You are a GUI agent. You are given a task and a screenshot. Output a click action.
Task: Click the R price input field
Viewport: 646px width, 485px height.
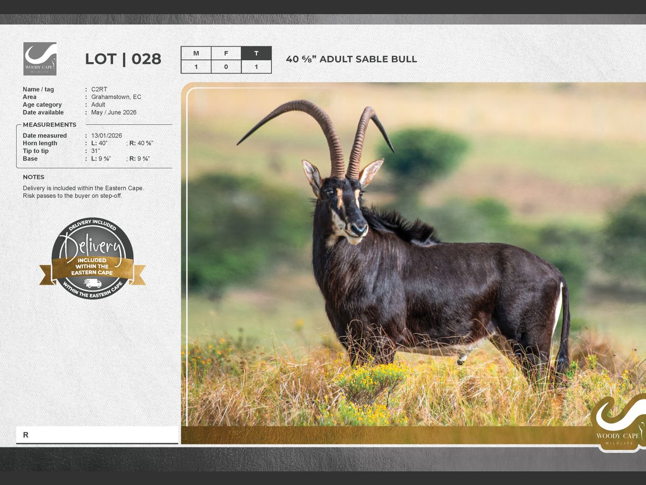pos(97,434)
